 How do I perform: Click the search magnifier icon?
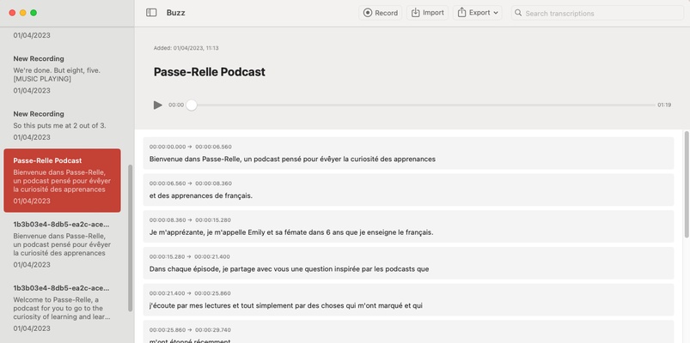coord(517,13)
